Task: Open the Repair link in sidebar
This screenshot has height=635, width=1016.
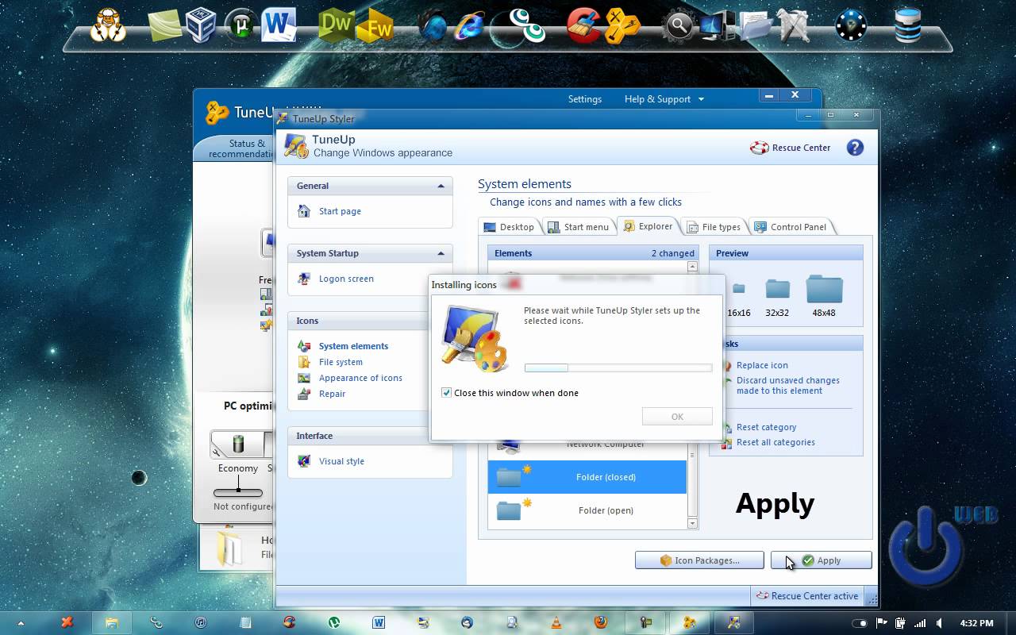Action: 332,394
